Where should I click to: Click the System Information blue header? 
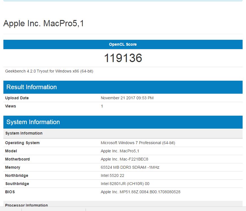123,122
